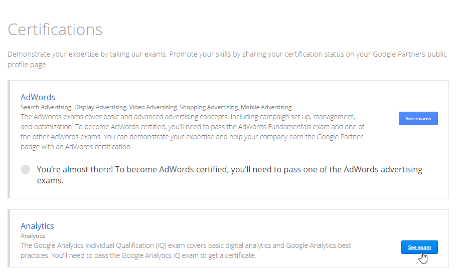Click the "You're almost there!" status message
This screenshot has height=277, width=462.
[x=229, y=175]
